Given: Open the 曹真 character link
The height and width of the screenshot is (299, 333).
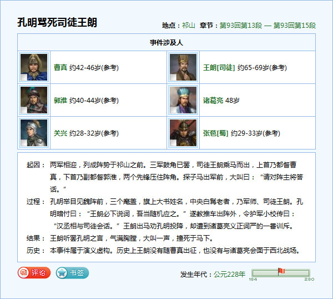Looking at the screenshot, I should 60,68.
